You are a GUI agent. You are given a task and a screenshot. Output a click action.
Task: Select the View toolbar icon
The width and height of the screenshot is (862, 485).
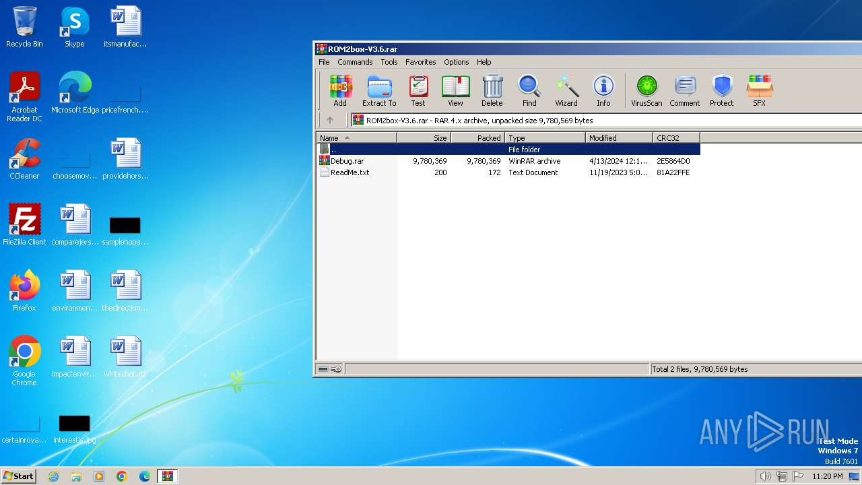(455, 91)
